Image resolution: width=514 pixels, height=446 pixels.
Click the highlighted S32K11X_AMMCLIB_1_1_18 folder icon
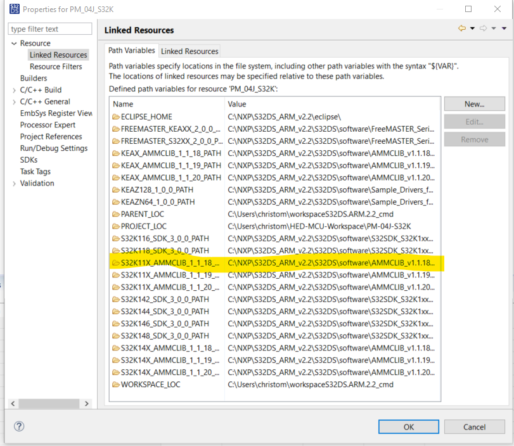116,263
